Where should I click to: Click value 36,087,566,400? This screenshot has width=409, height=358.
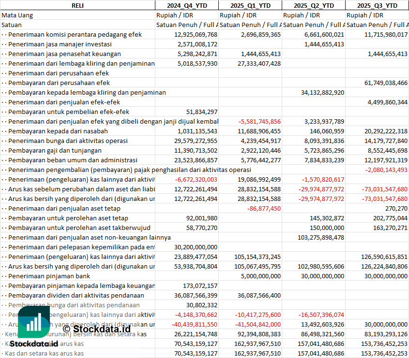pos(259,295)
